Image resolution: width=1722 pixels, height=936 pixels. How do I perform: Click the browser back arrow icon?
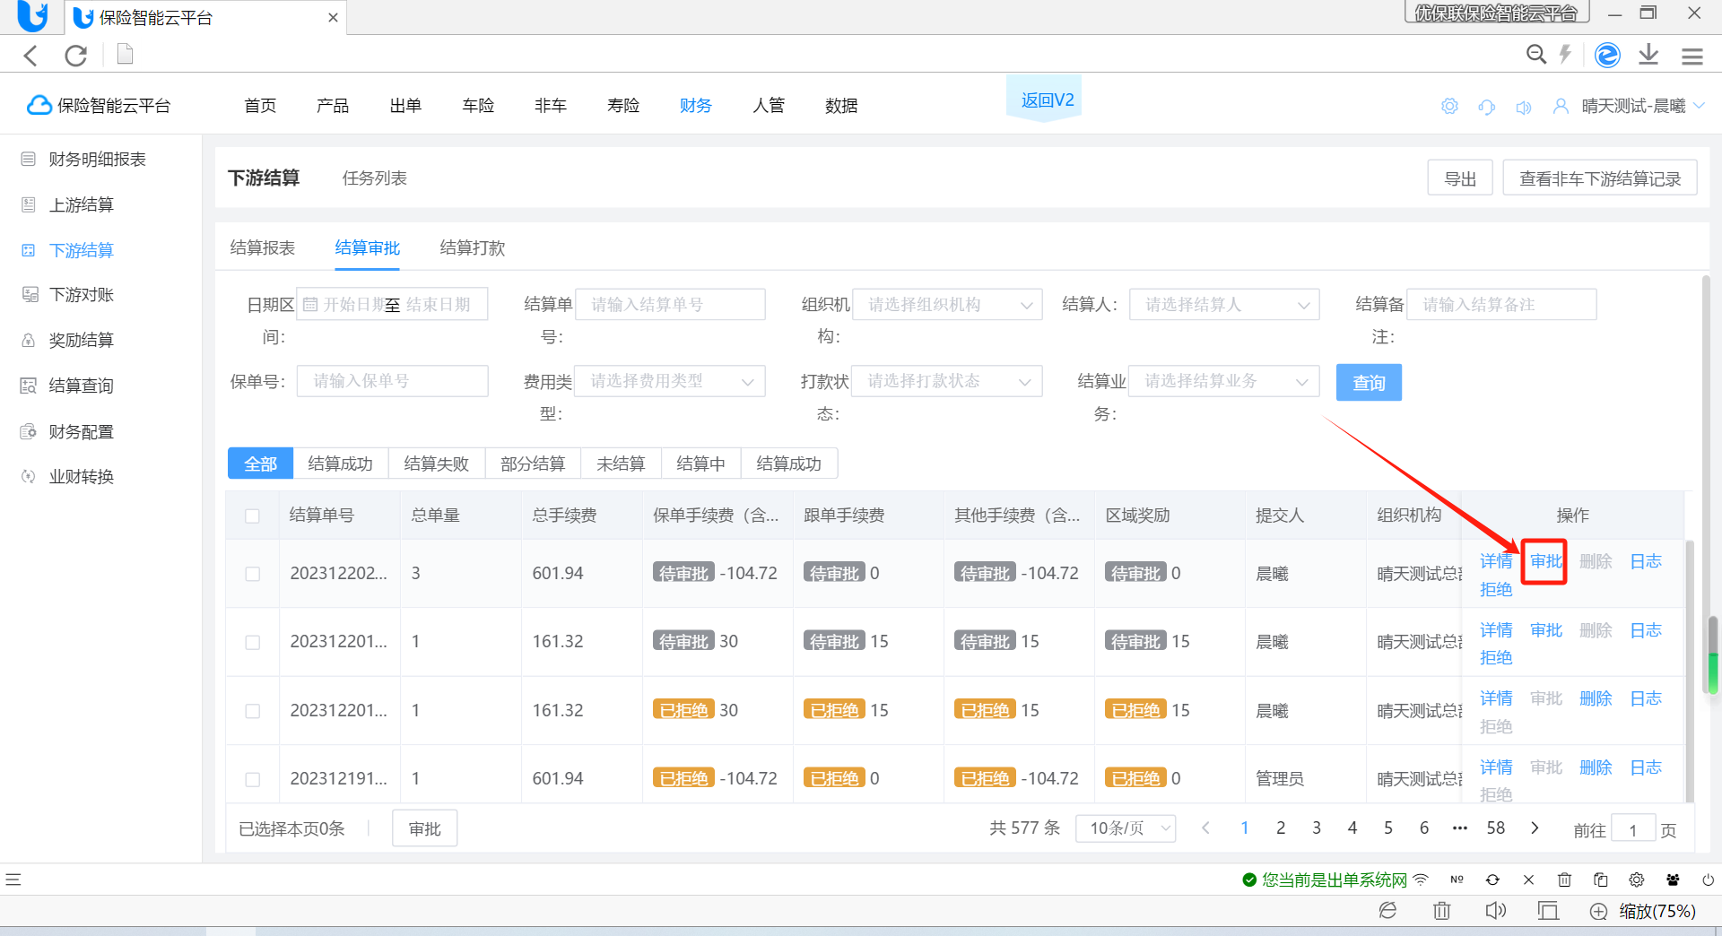click(x=30, y=56)
